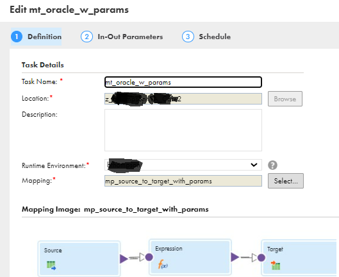The width and height of the screenshot is (339, 277).
Task: Click the Description label
Action: coord(40,114)
